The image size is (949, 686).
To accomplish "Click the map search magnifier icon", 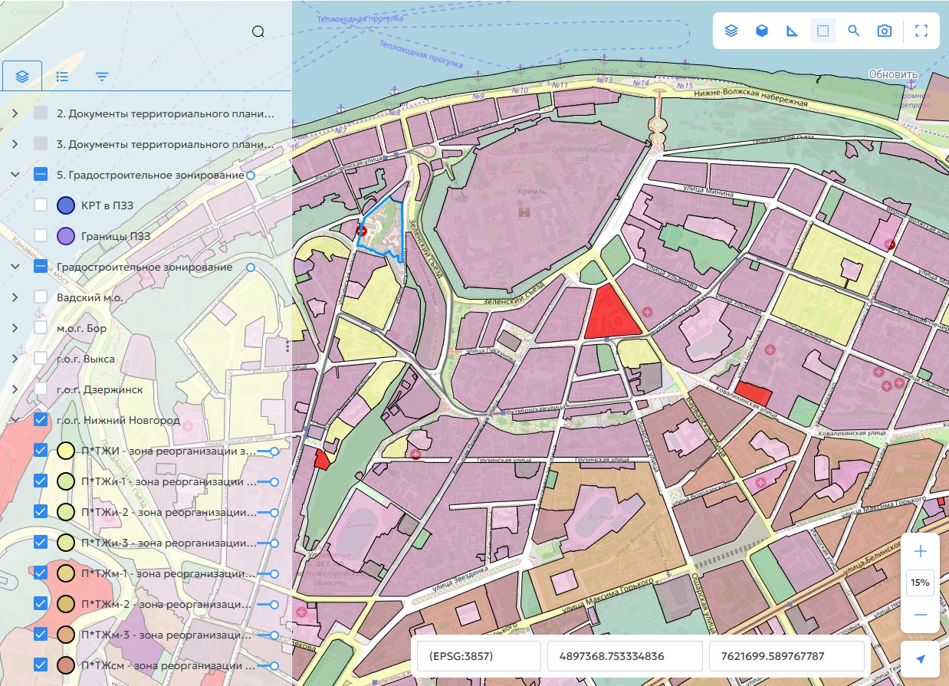I will (854, 31).
